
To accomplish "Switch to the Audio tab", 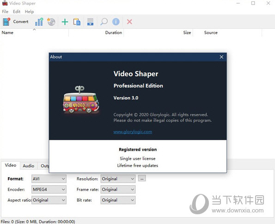I will coord(28,166).
